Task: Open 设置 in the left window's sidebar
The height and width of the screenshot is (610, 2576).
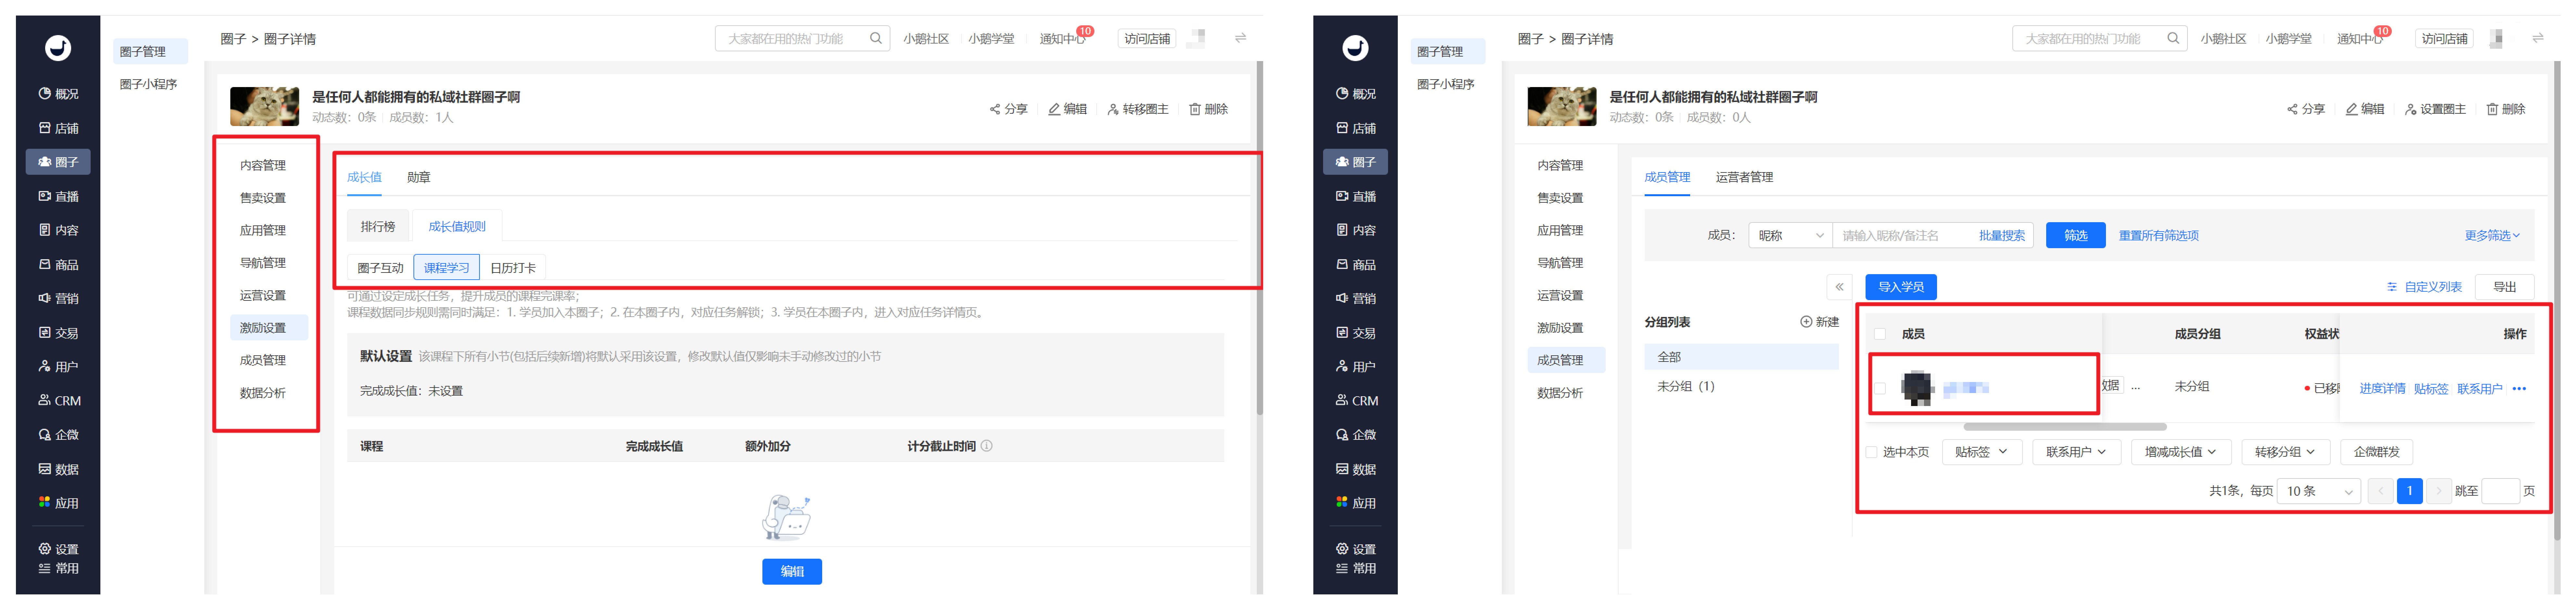Action: 58,549
